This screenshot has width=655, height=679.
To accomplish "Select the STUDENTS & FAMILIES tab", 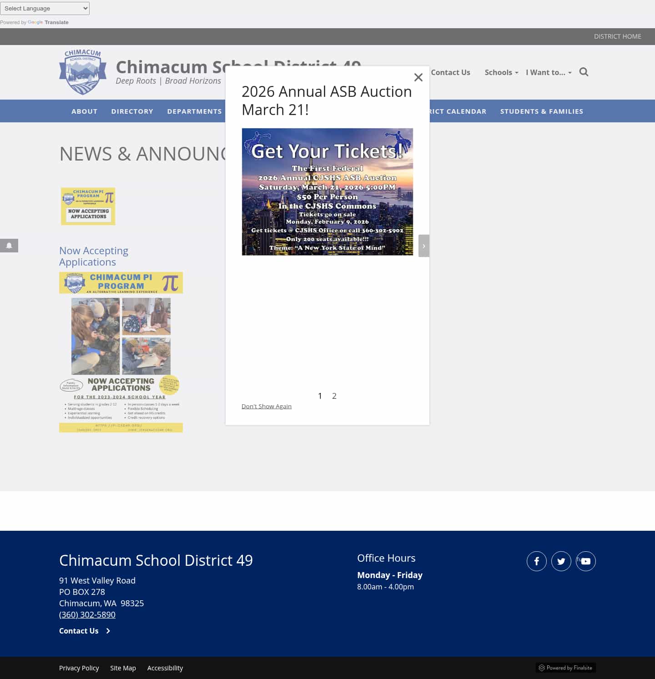I will 542,111.
